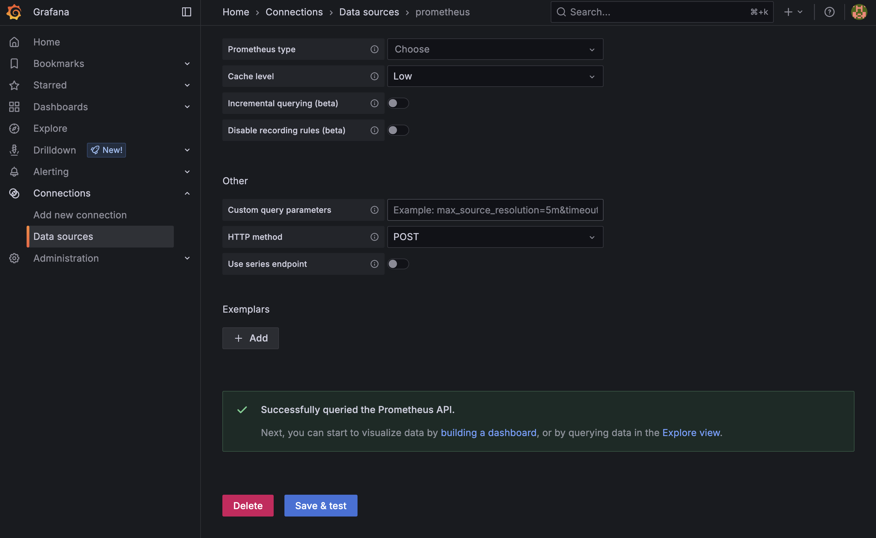Viewport: 876px width, 538px height.
Task: Click the Alerting bell icon
Action: pyautogui.click(x=14, y=172)
